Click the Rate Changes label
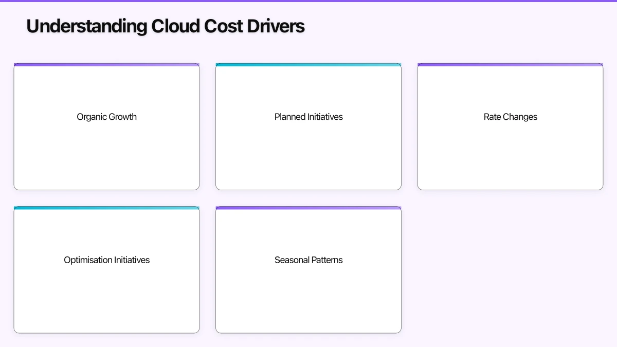The width and height of the screenshot is (617, 347). click(510, 117)
